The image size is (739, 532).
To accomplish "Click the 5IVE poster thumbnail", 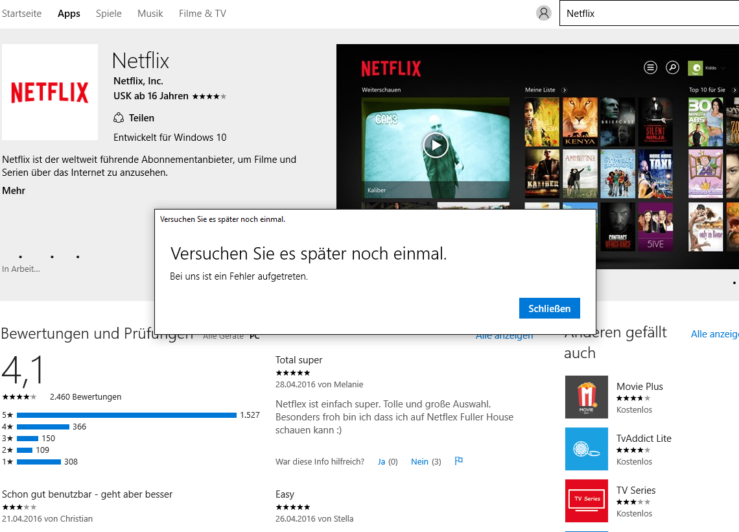I will point(655,227).
